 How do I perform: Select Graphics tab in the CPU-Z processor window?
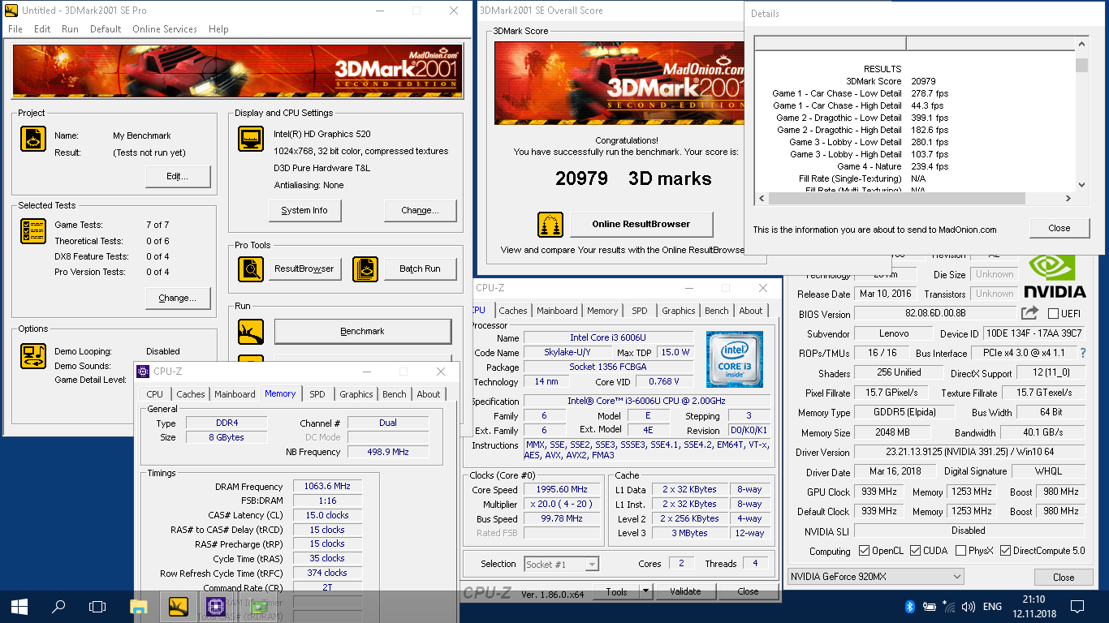coord(679,311)
